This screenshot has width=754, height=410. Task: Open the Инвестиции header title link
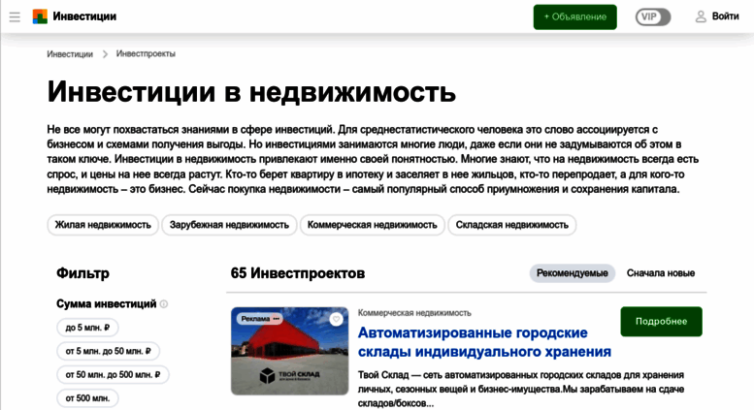tap(84, 16)
